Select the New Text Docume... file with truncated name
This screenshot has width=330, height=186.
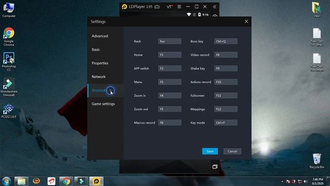[x=317, y=37]
